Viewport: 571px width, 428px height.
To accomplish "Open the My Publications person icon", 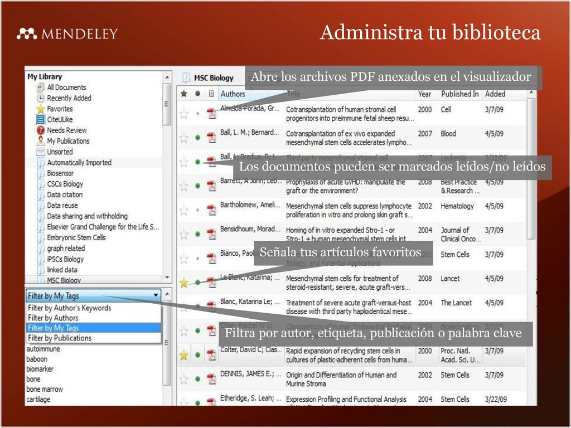I will [40, 140].
